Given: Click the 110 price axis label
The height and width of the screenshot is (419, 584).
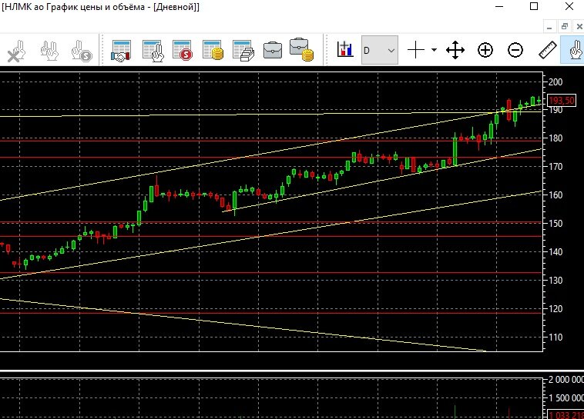Looking at the screenshot, I should coord(555,338).
